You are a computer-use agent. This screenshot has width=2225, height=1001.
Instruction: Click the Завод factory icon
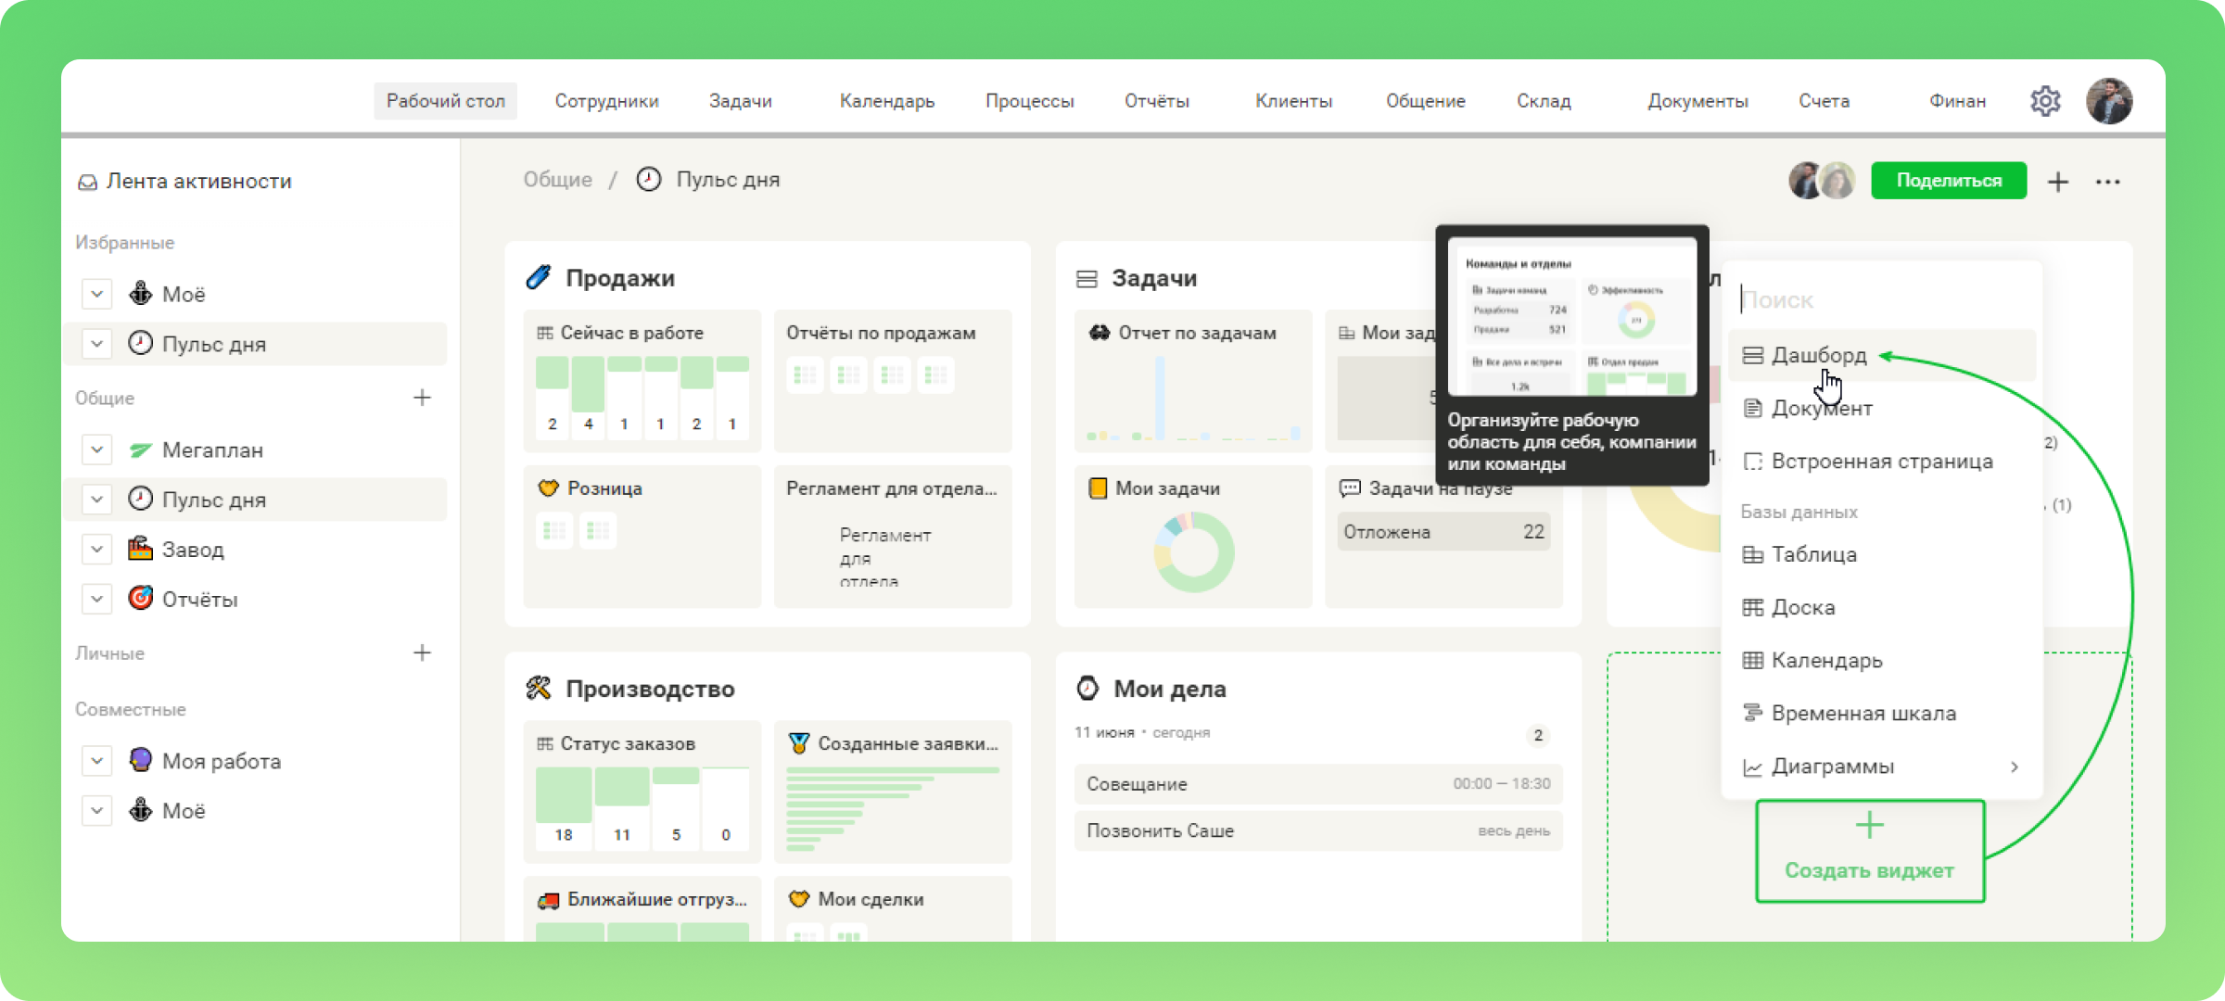click(x=140, y=549)
